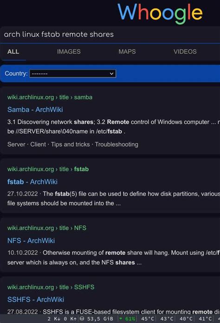Click the Whoogle logo
Image resolution: width=220 pixels, height=323 pixels.
click(x=160, y=13)
